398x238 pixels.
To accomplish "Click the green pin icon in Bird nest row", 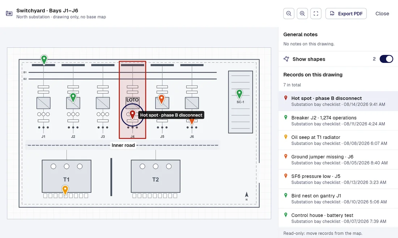I will tap(285, 195).
